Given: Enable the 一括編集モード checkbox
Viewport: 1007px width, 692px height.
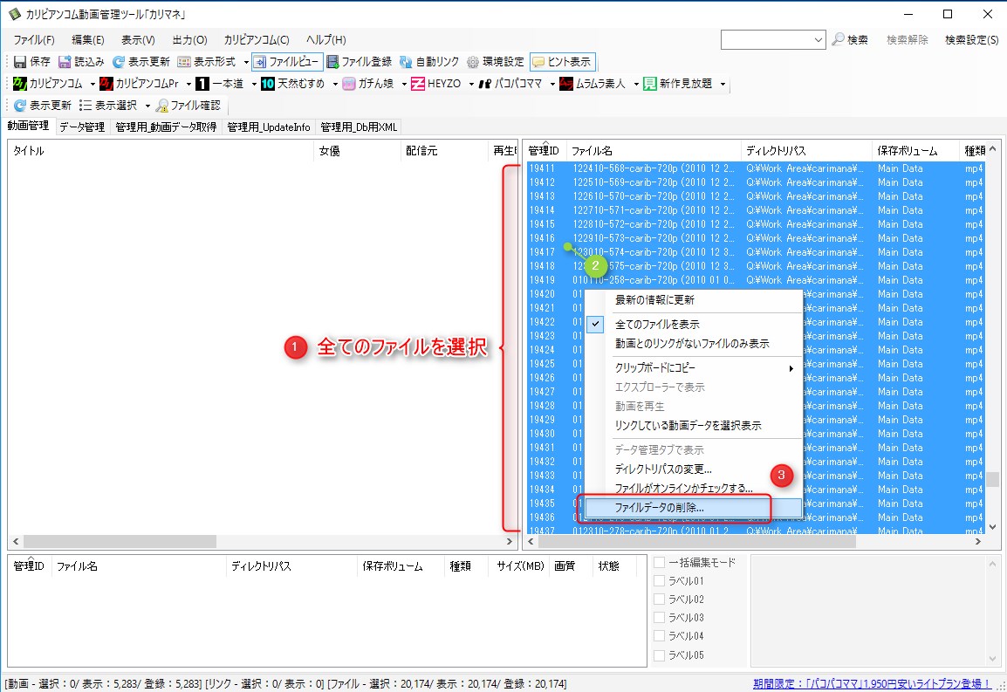Looking at the screenshot, I should coord(660,561).
